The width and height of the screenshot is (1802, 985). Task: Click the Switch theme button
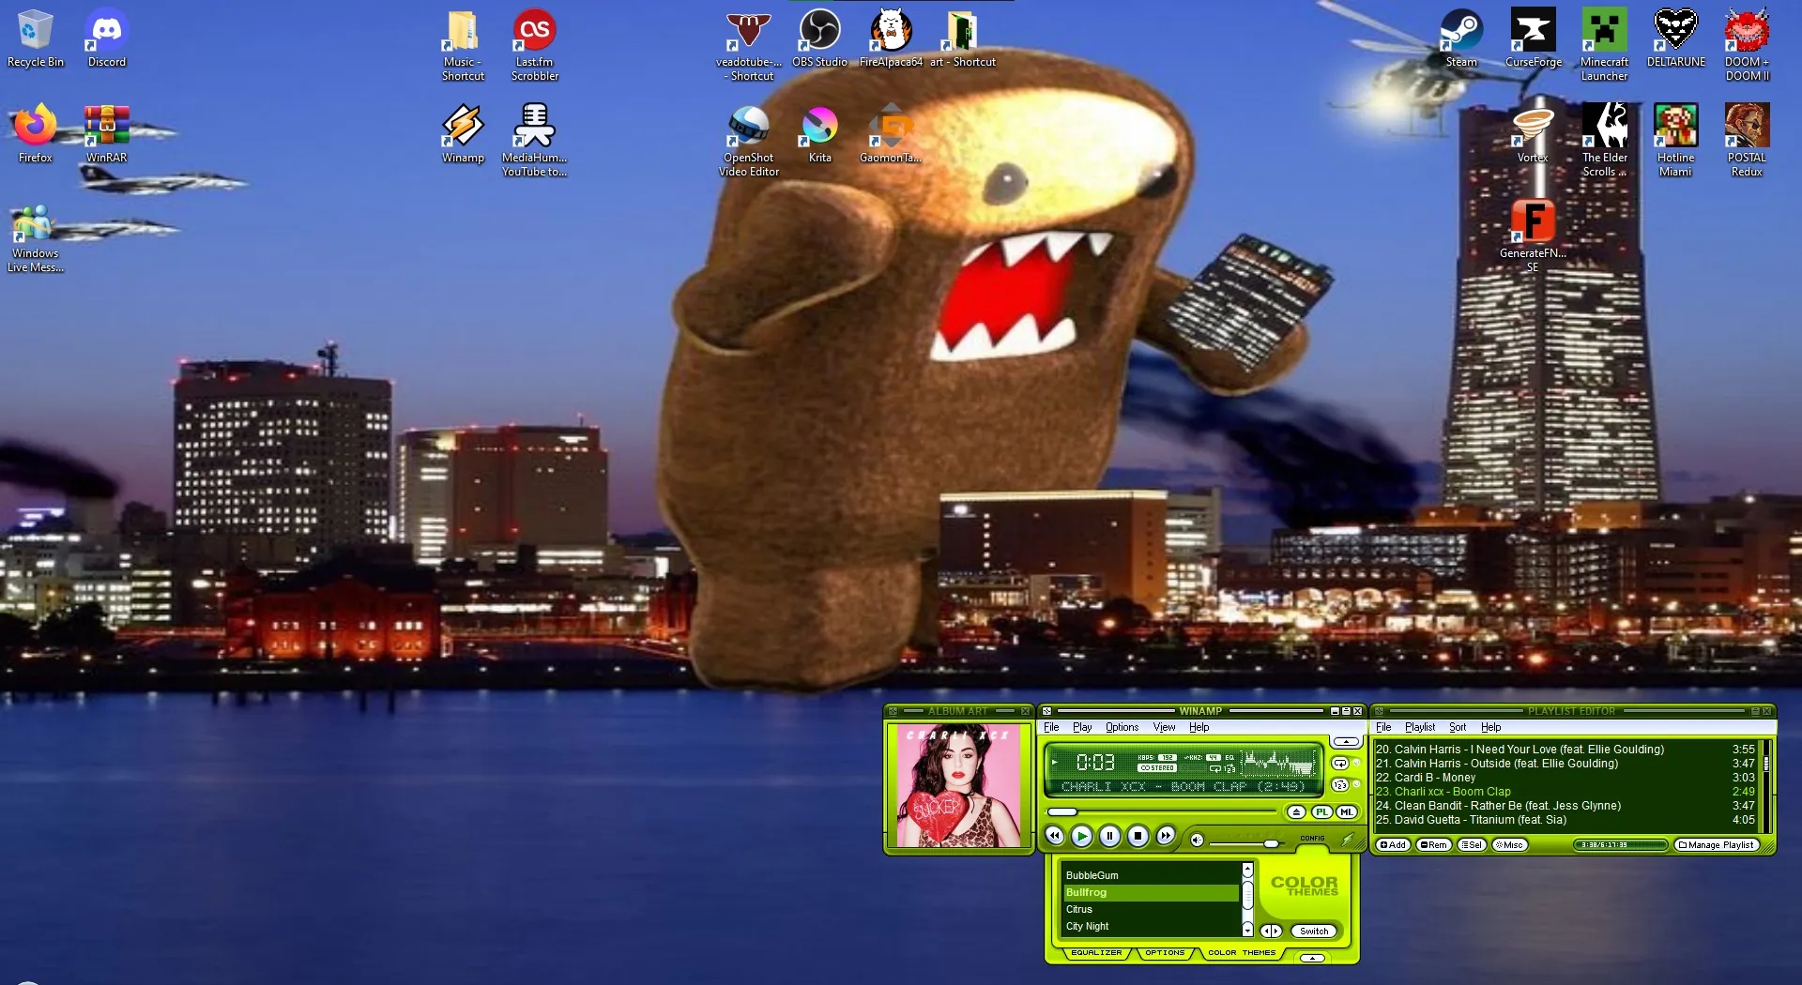[1314, 932]
